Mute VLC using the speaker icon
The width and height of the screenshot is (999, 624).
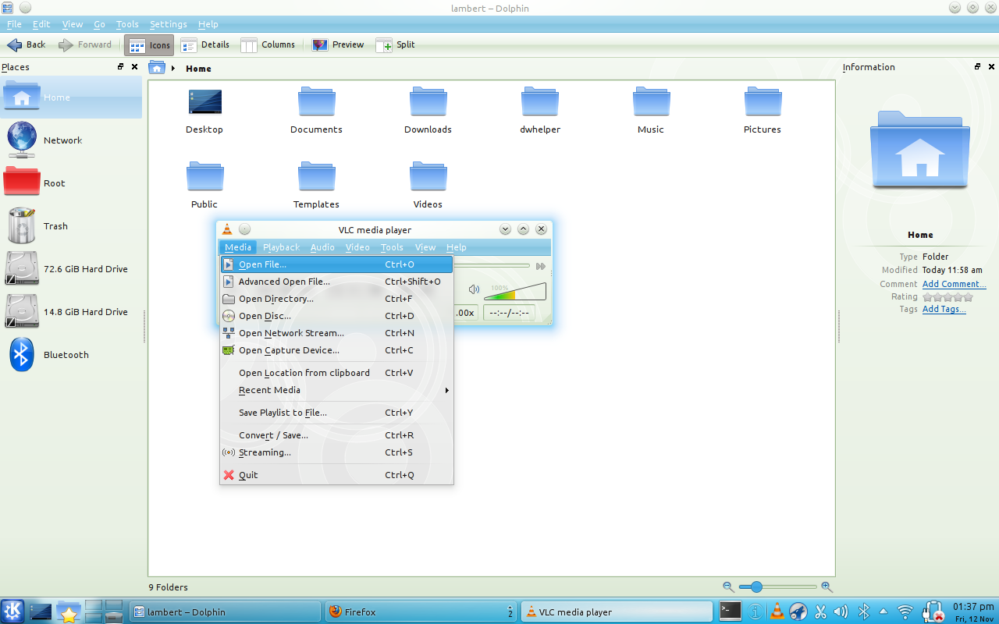[x=474, y=289]
